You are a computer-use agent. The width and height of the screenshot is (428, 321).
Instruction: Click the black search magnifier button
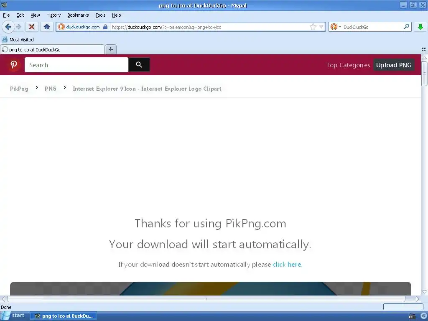point(139,65)
